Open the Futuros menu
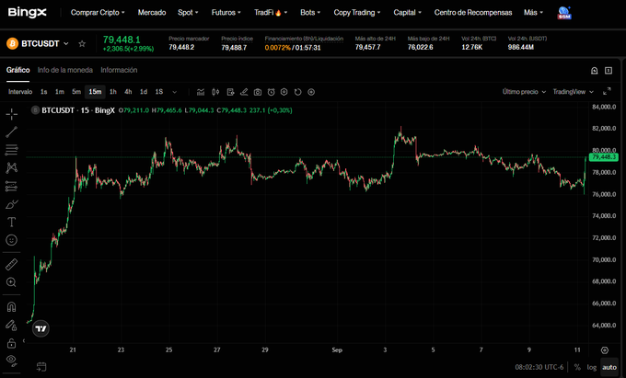 [x=226, y=12]
